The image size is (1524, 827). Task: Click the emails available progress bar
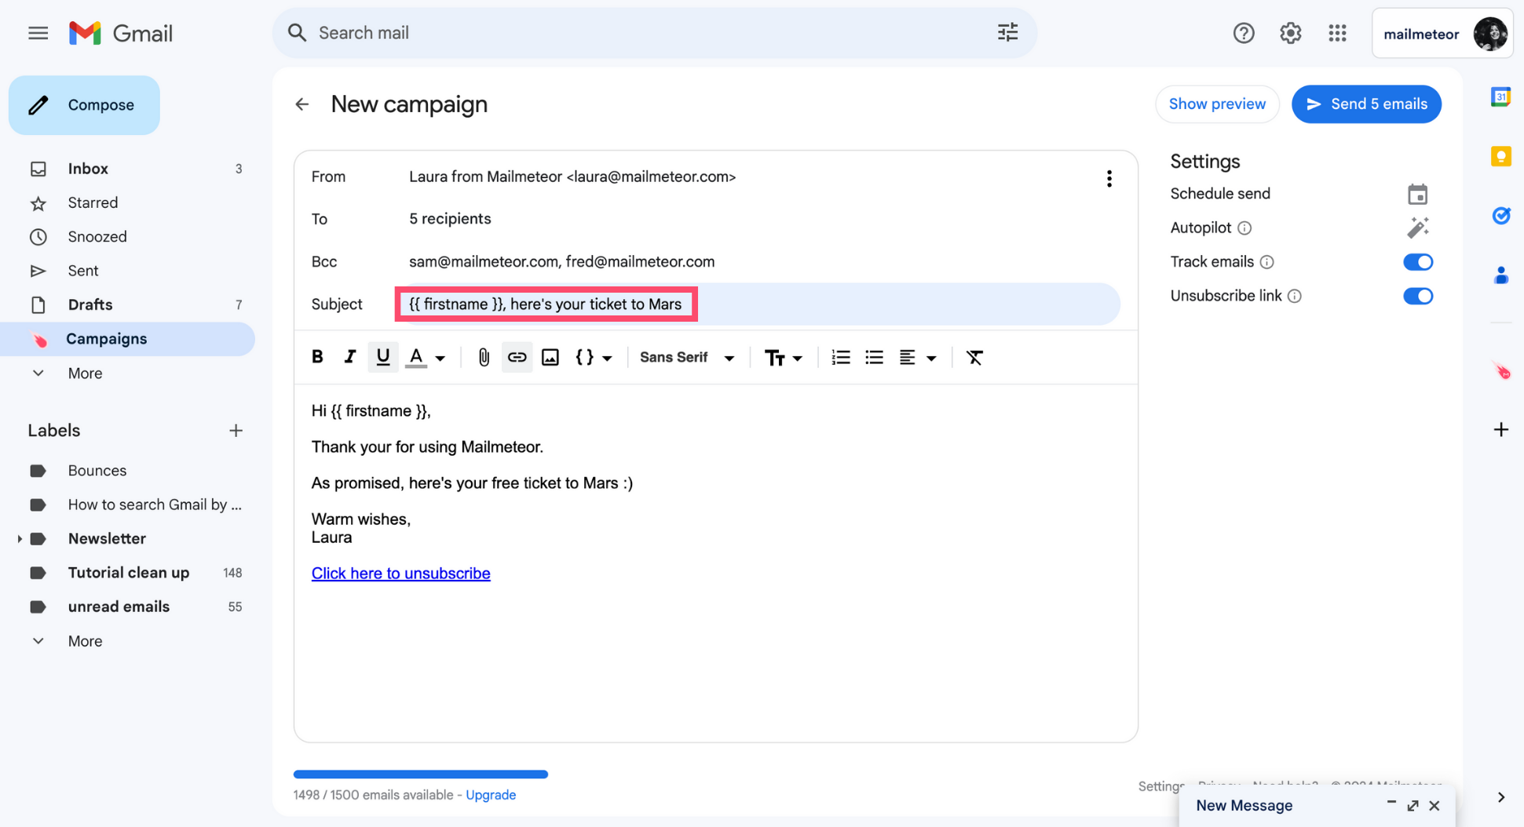pyautogui.click(x=421, y=774)
